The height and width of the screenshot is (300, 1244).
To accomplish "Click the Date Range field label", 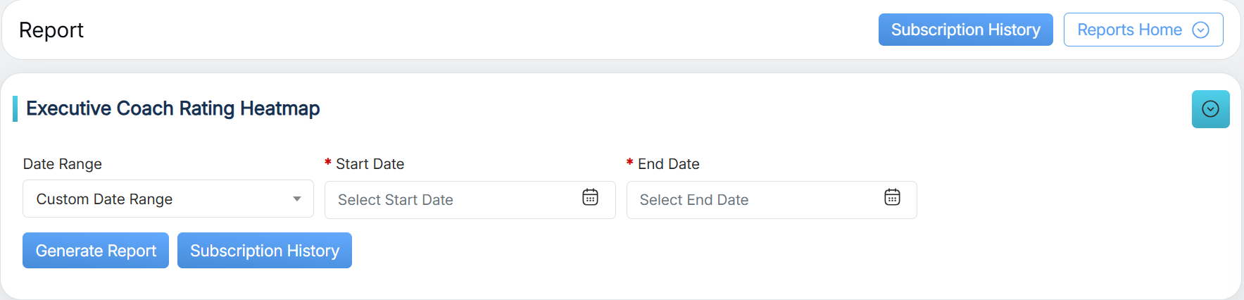I will (x=63, y=164).
